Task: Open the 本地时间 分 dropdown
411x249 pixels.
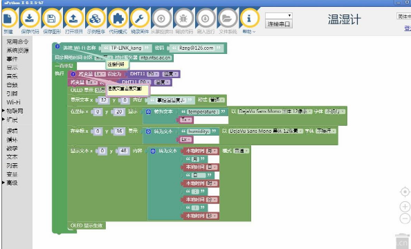Action: (x=212, y=200)
